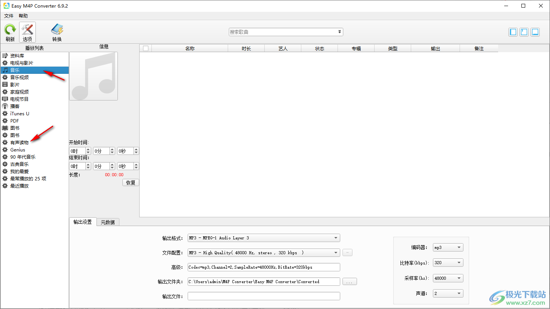Click the 名称 column header

tap(190, 48)
